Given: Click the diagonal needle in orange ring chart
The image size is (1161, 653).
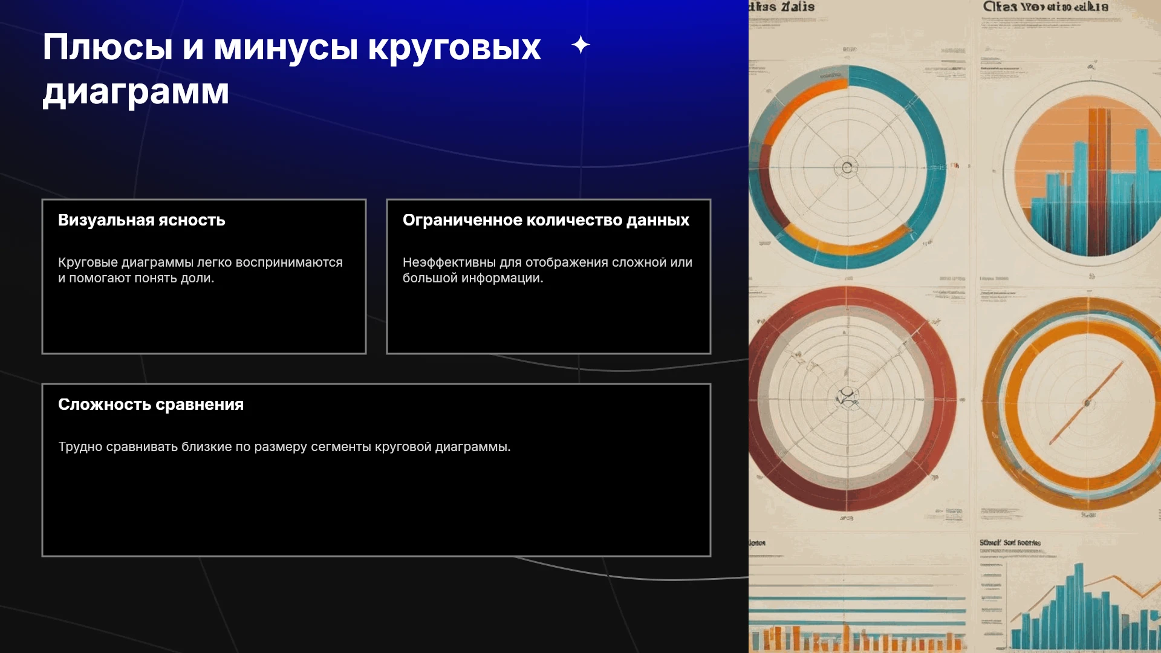Looking at the screenshot, I should (1087, 403).
